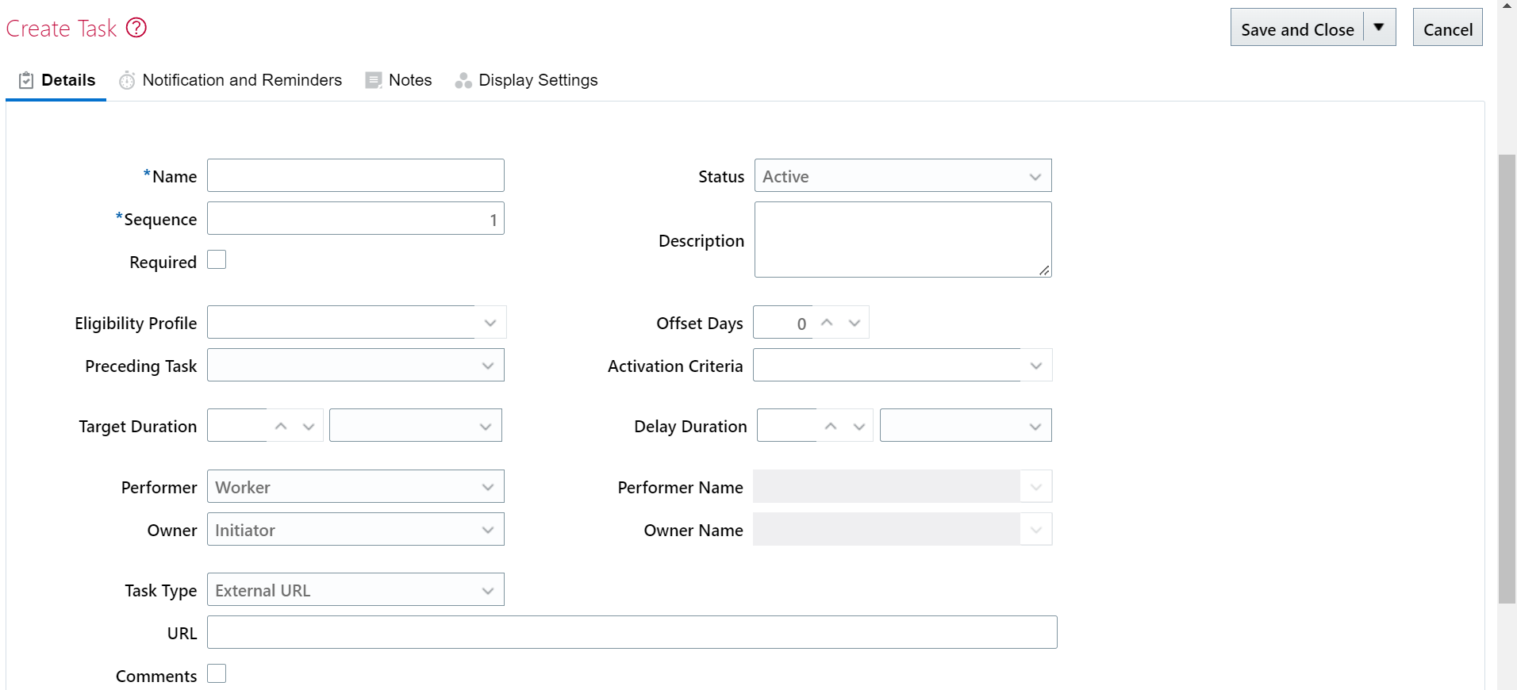Switch to the Notes tab
1517x690 pixels.
pyautogui.click(x=399, y=80)
